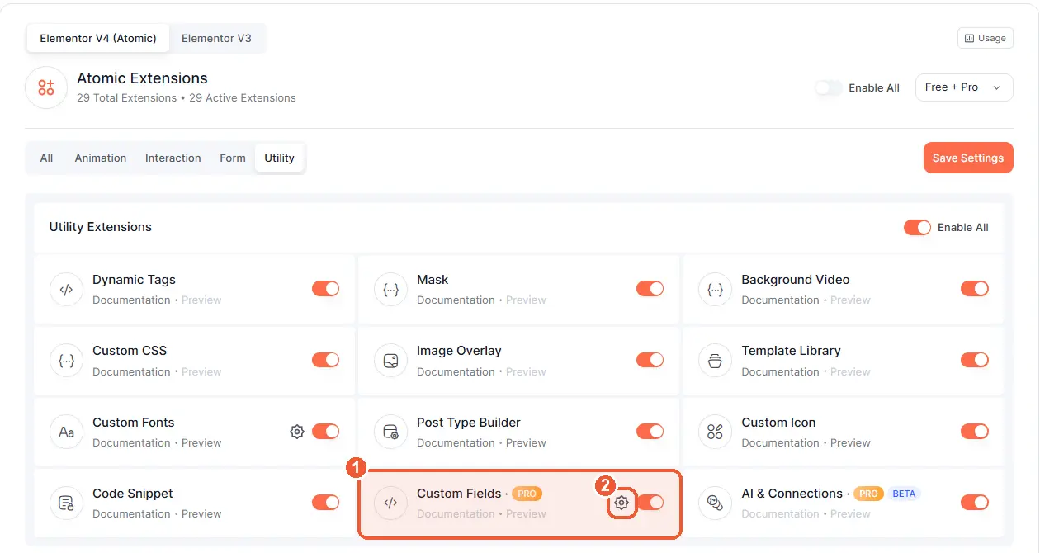Open Mask Preview link
The width and height of the screenshot is (1040, 553).
tap(527, 300)
